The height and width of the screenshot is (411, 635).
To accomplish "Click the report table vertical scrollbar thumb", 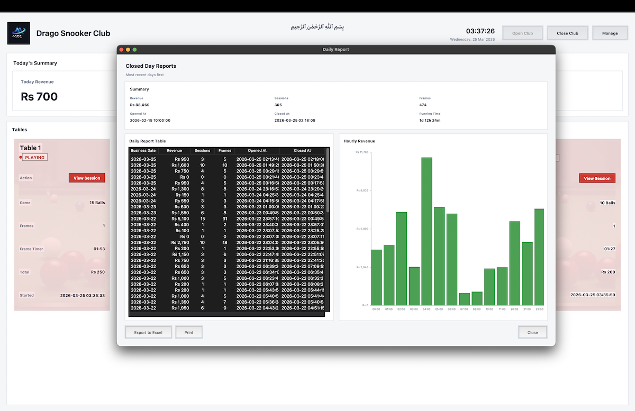I will click(x=328, y=180).
